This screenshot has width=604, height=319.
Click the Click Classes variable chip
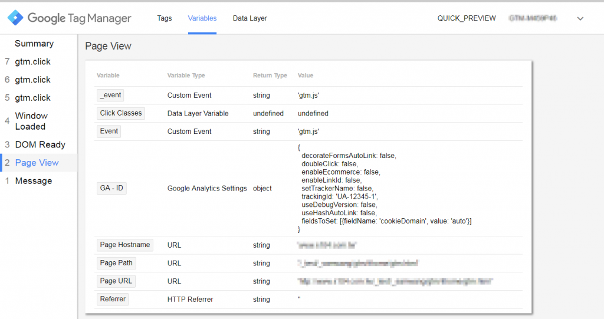[x=121, y=113]
